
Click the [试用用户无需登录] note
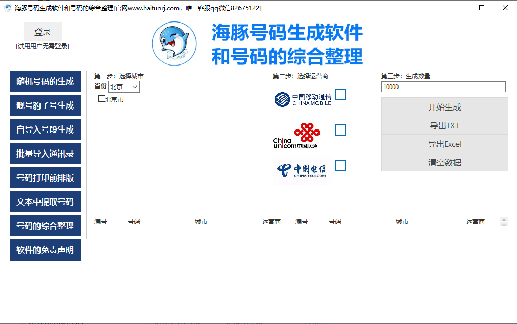click(x=43, y=46)
